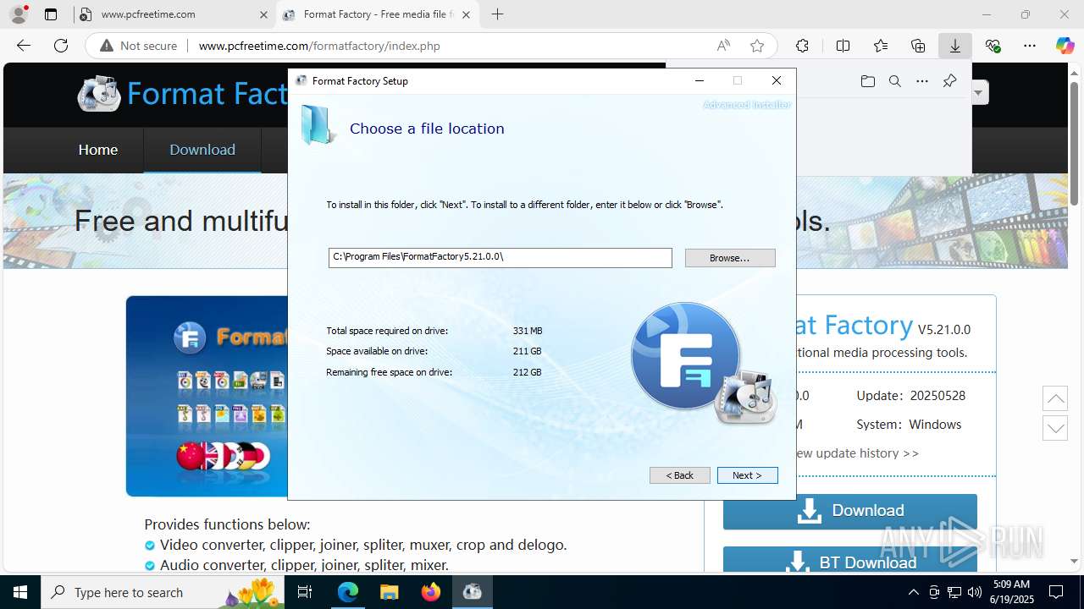
Task: Click the browser back arrow
Action: 24,46
